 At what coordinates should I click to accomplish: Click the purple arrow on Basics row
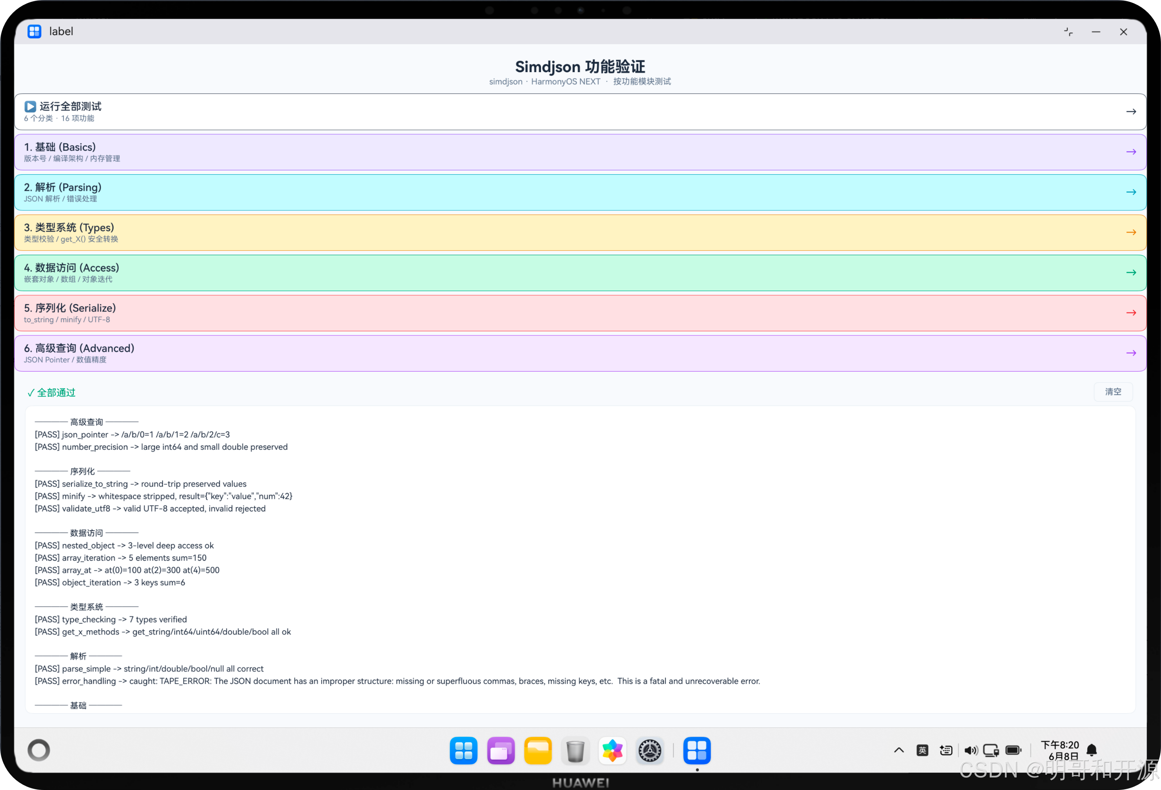[1131, 152]
